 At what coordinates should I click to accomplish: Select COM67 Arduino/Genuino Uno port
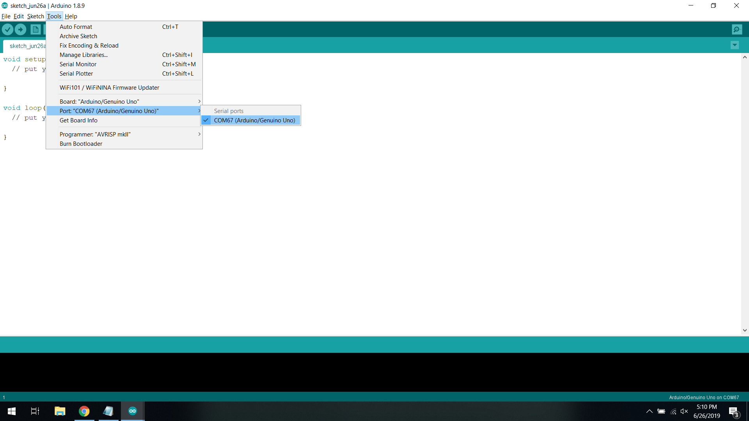[254, 120]
